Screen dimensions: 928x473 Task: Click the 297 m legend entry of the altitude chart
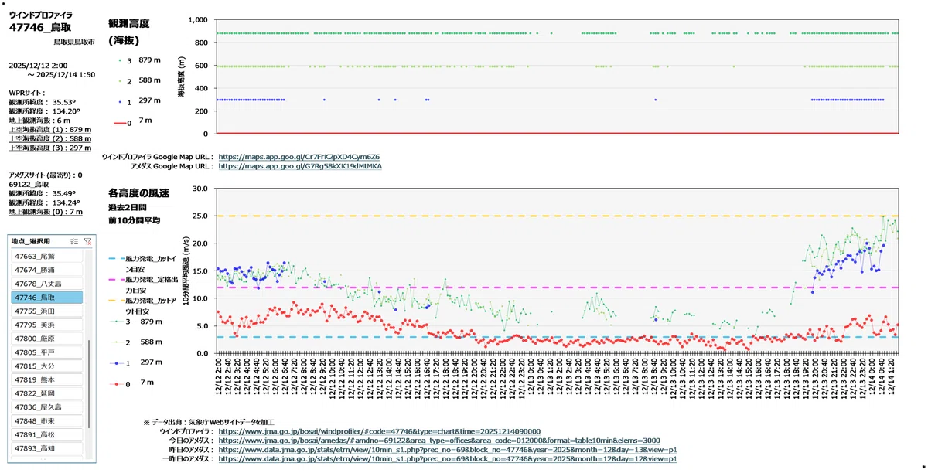[139, 101]
